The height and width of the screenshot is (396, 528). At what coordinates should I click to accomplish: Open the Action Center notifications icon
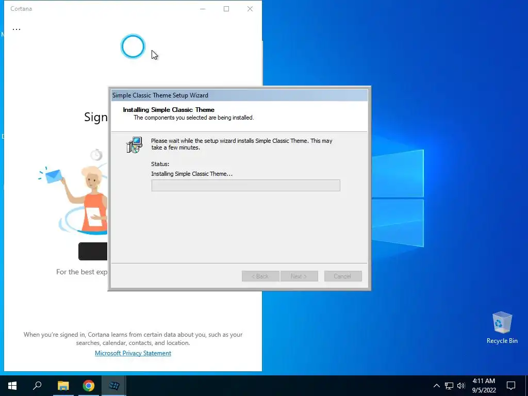(511, 386)
